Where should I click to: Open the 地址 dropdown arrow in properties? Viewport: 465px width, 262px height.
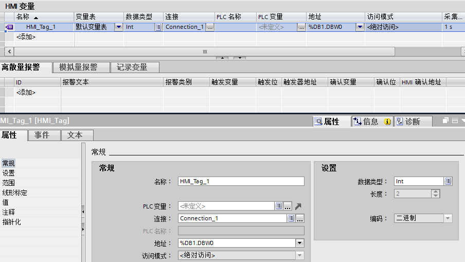click(300, 243)
